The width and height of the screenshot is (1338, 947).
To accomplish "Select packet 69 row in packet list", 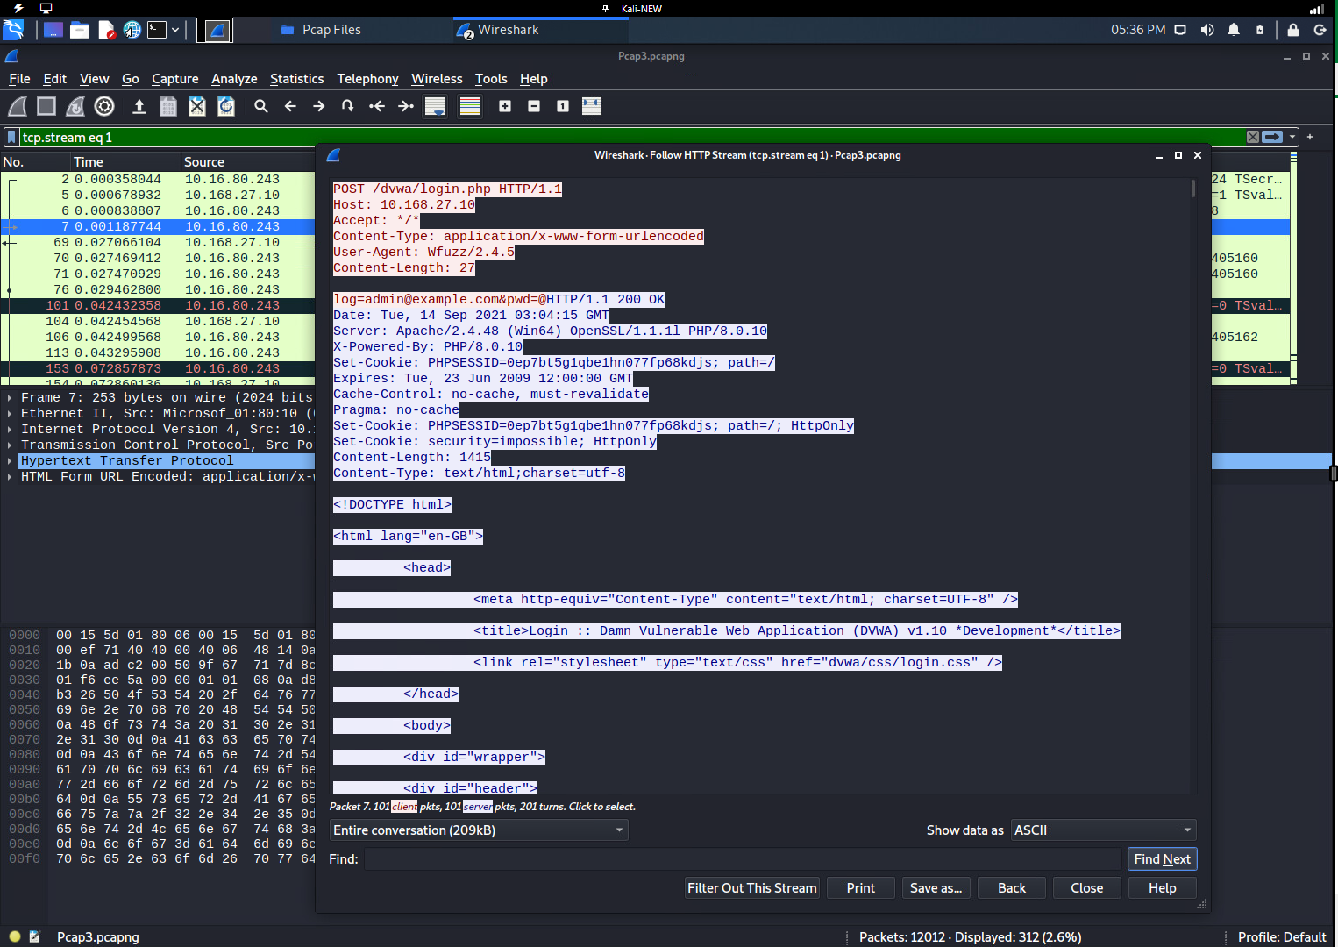I will coord(158,242).
